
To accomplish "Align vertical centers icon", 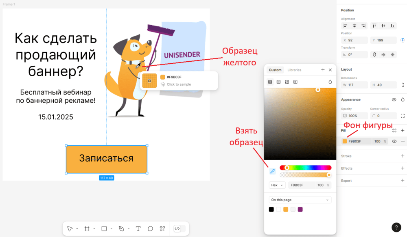I will tap(383, 26).
